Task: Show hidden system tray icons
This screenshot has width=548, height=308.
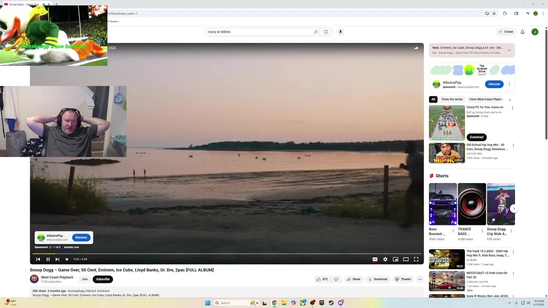Action: pyautogui.click(x=510, y=303)
